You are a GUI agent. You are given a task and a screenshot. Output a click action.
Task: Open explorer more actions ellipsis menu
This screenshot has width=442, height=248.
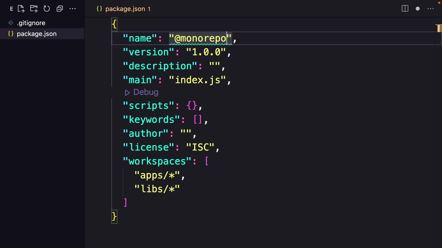click(73, 9)
